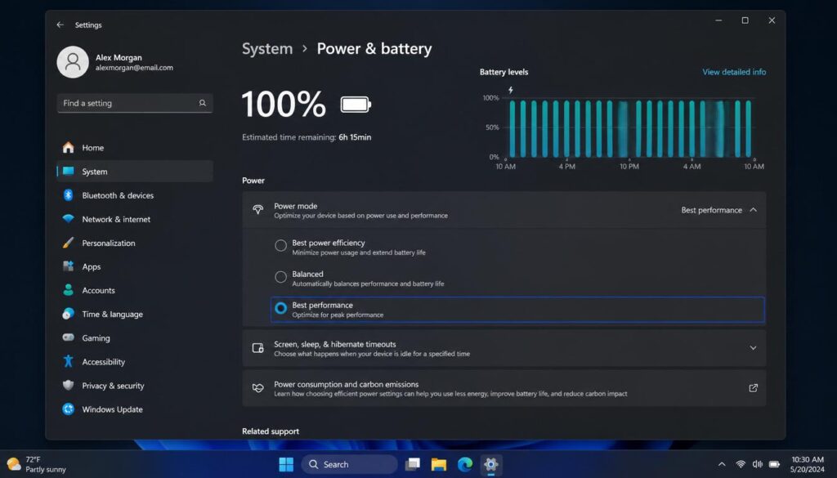Open Task View in taskbar
This screenshot has width=837, height=478.
(x=412, y=464)
